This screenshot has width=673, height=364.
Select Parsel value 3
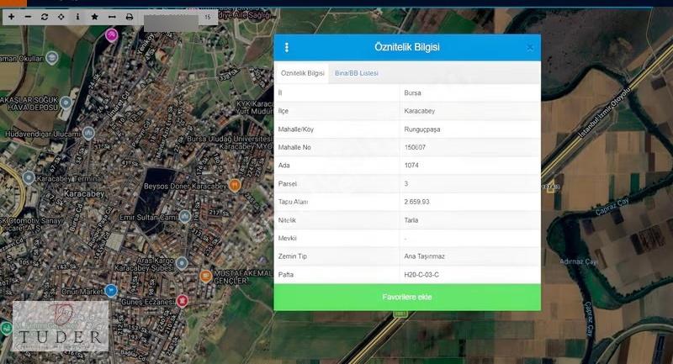click(406, 183)
